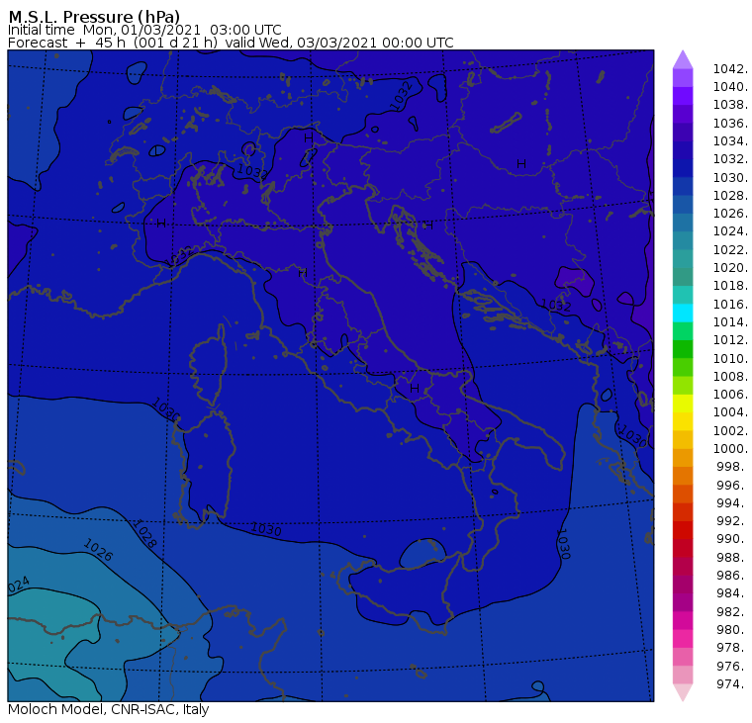The height and width of the screenshot is (723, 752).
Task: Click the '1032.' legend value in color scale
Action: [x=730, y=158]
